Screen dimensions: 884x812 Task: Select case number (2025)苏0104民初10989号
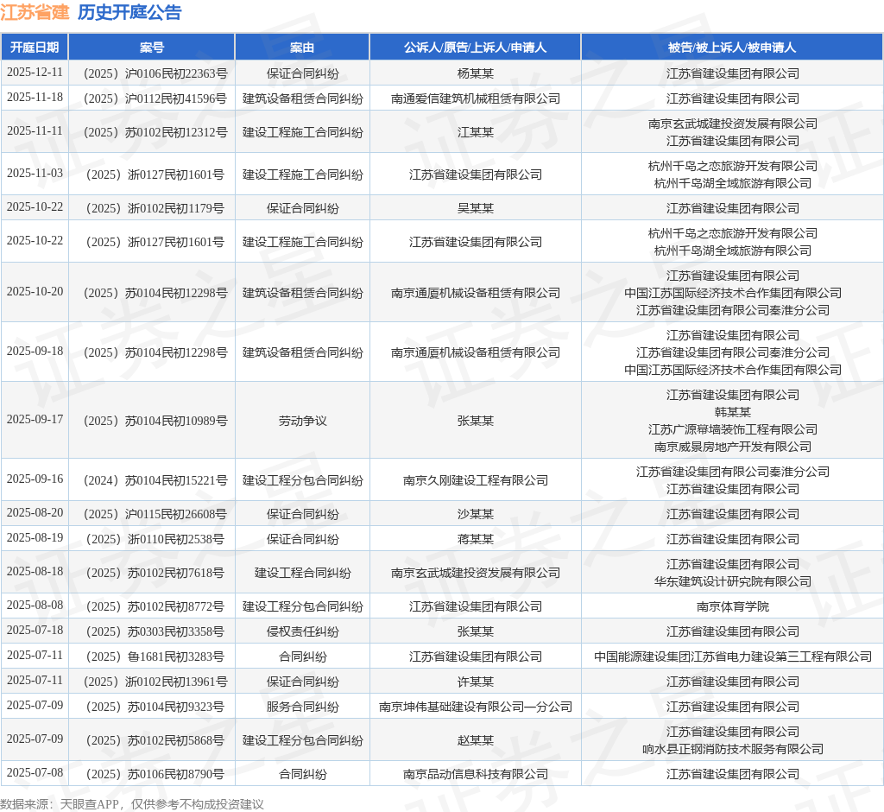(x=155, y=421)
